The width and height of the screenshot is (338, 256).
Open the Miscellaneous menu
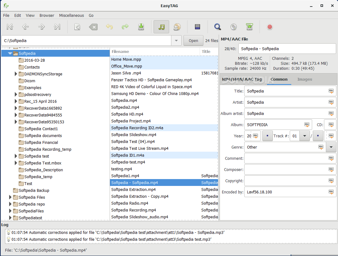click(72, 15)
